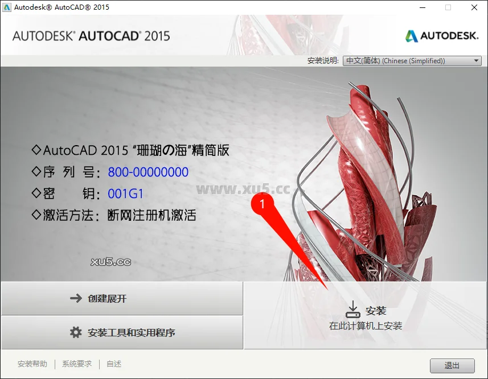Minimize the AutoCAD 2015 installer window
Viewport: 488px width, 379px height.
(x=421, y=7)
